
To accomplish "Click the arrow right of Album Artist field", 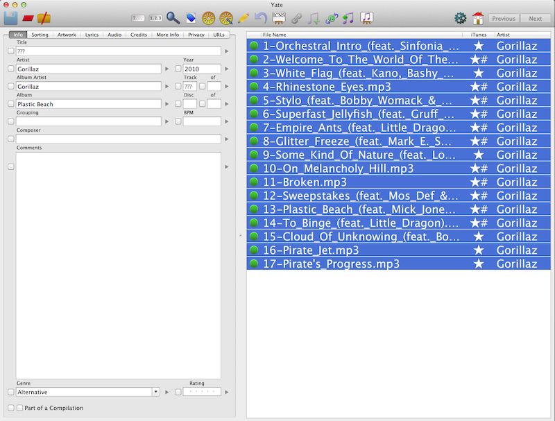I will point(167,86).
